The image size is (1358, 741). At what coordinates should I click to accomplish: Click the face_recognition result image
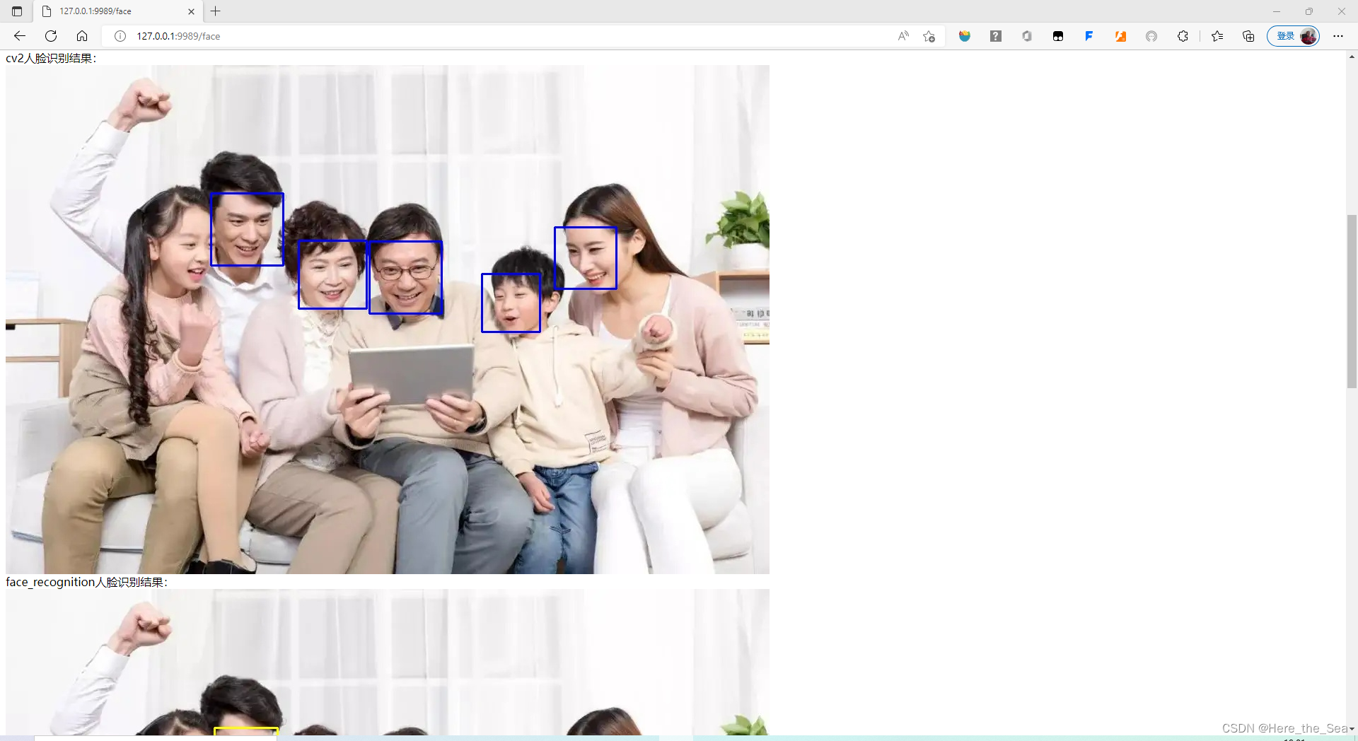[388, 663]
